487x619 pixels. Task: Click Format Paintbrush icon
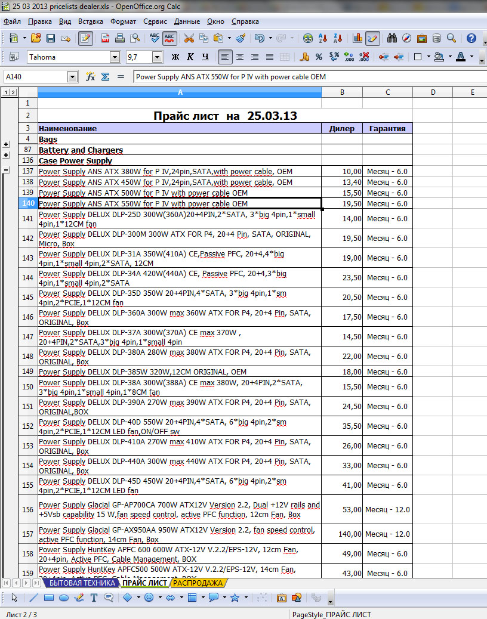pos(241,38)
